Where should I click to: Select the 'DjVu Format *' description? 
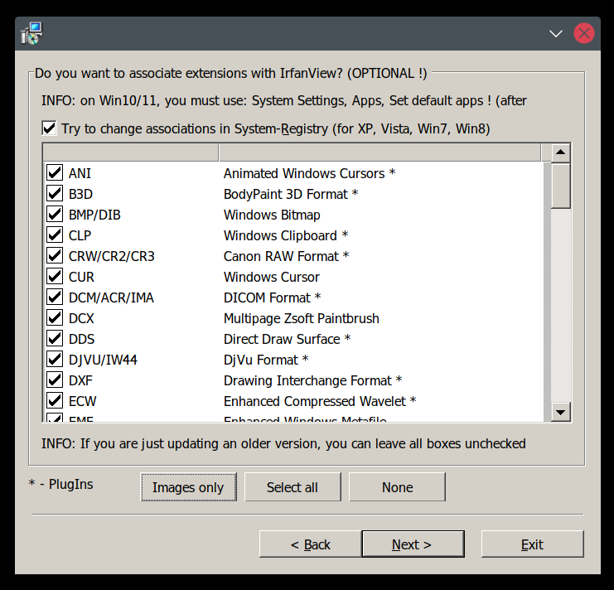(x=266, y=360)
